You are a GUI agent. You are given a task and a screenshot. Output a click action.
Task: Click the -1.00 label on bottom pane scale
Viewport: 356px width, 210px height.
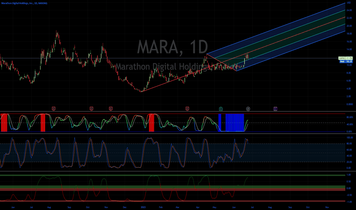coord(349,202)
